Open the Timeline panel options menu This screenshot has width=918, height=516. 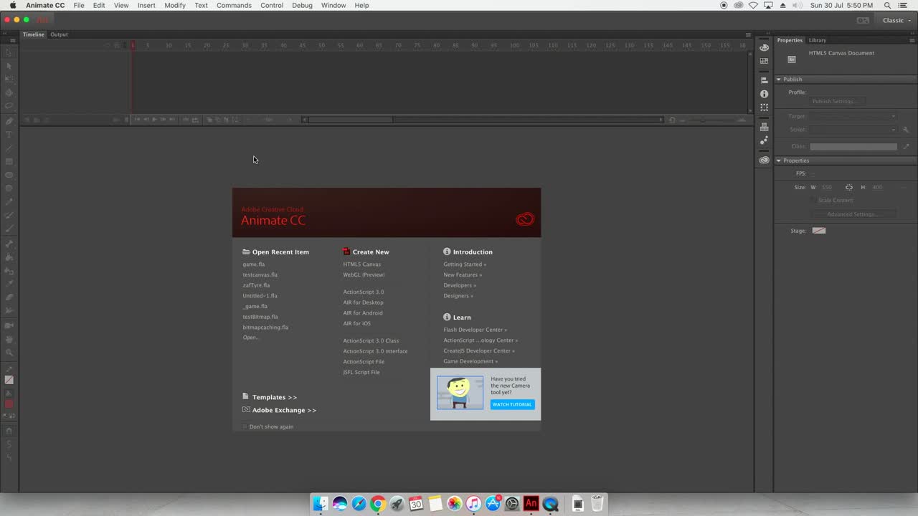[748, 34]
